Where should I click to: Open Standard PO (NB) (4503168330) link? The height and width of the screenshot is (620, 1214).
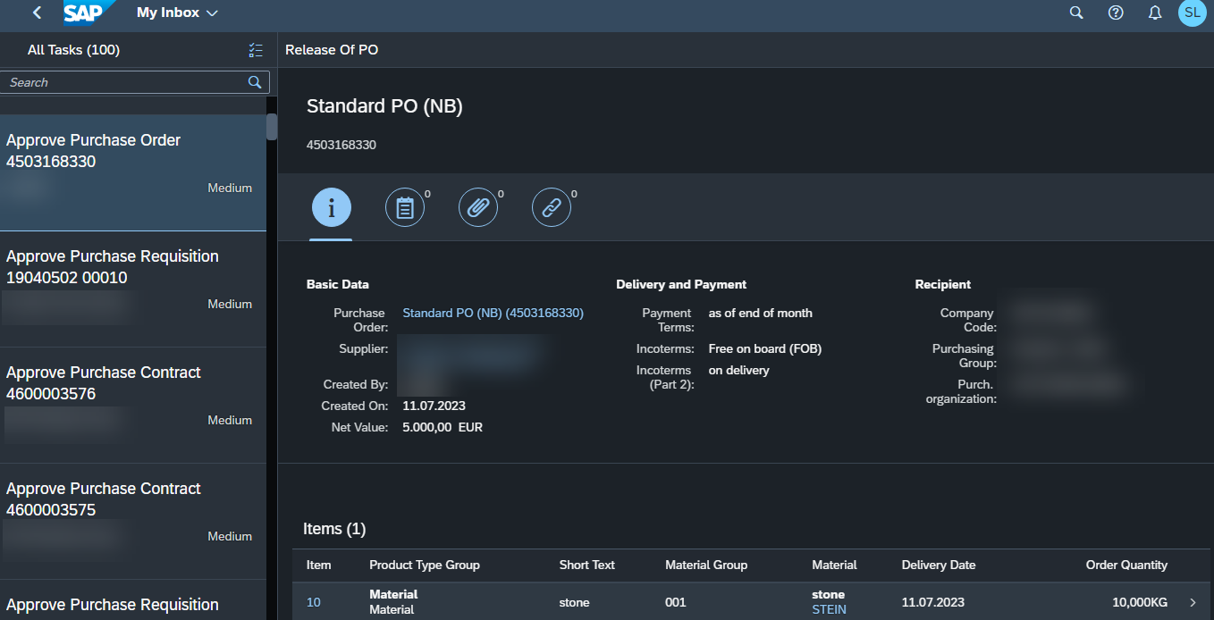tap(493, 313)
